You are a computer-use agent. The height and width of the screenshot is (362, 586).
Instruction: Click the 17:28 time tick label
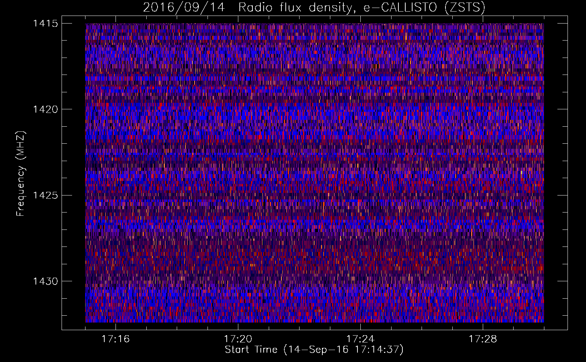click(483, 339)
